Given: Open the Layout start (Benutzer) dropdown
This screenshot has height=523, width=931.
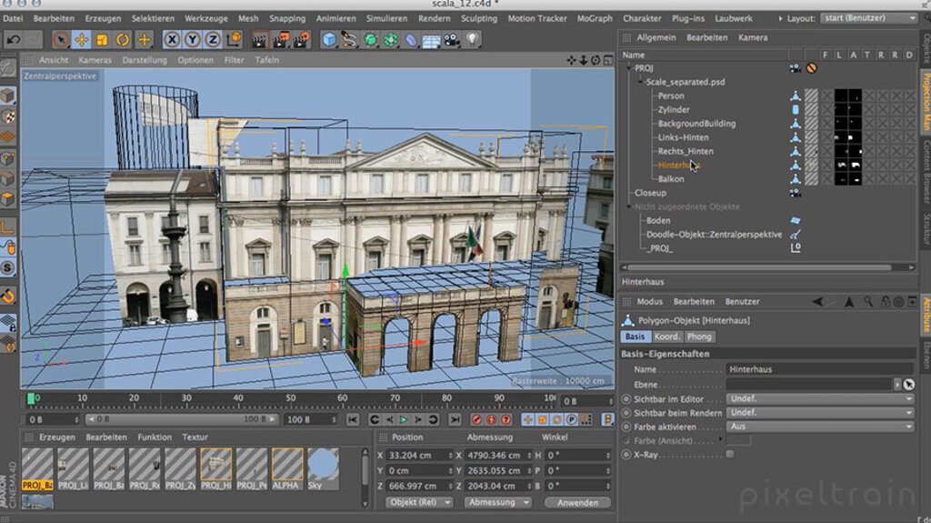Looking at the screenshot, I should click(x=869, y=18).
